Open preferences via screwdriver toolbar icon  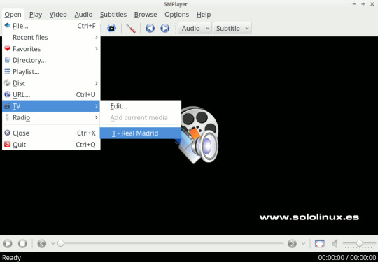[x=131, y=29]
